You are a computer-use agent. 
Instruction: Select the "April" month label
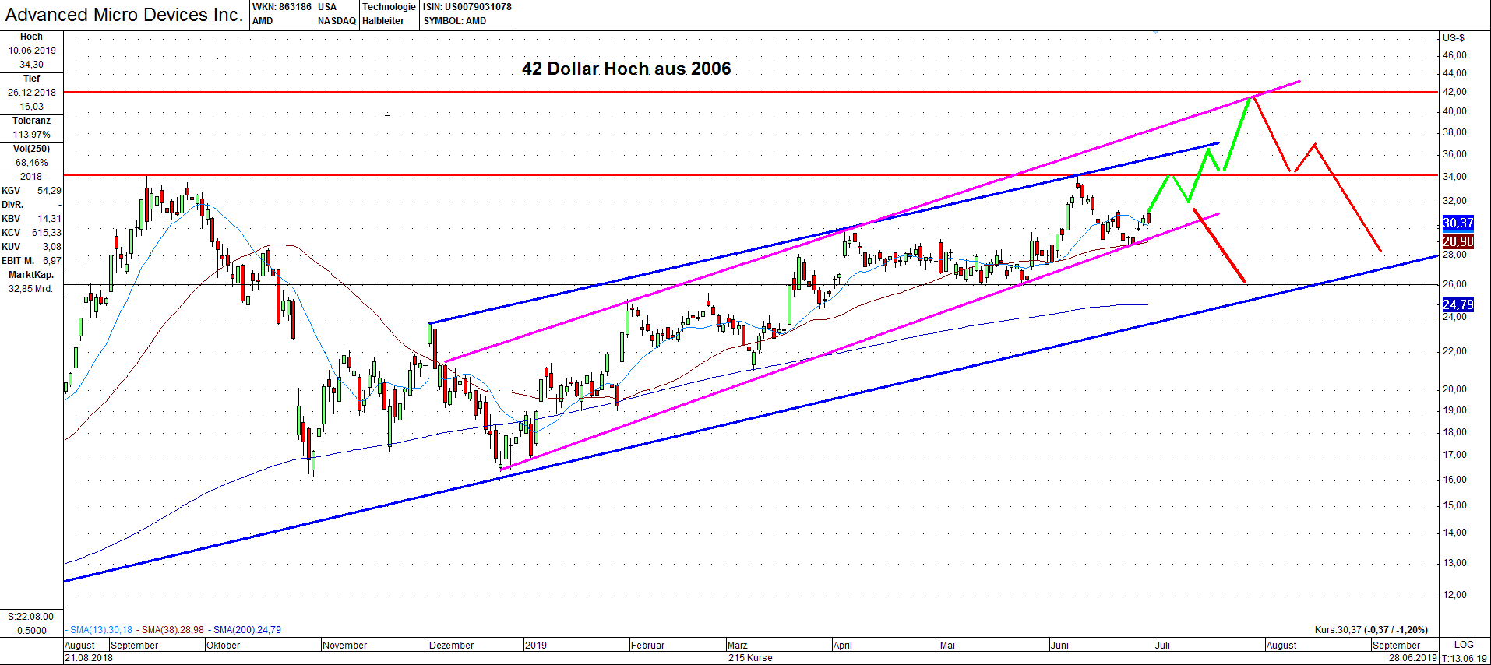(843, 646)
